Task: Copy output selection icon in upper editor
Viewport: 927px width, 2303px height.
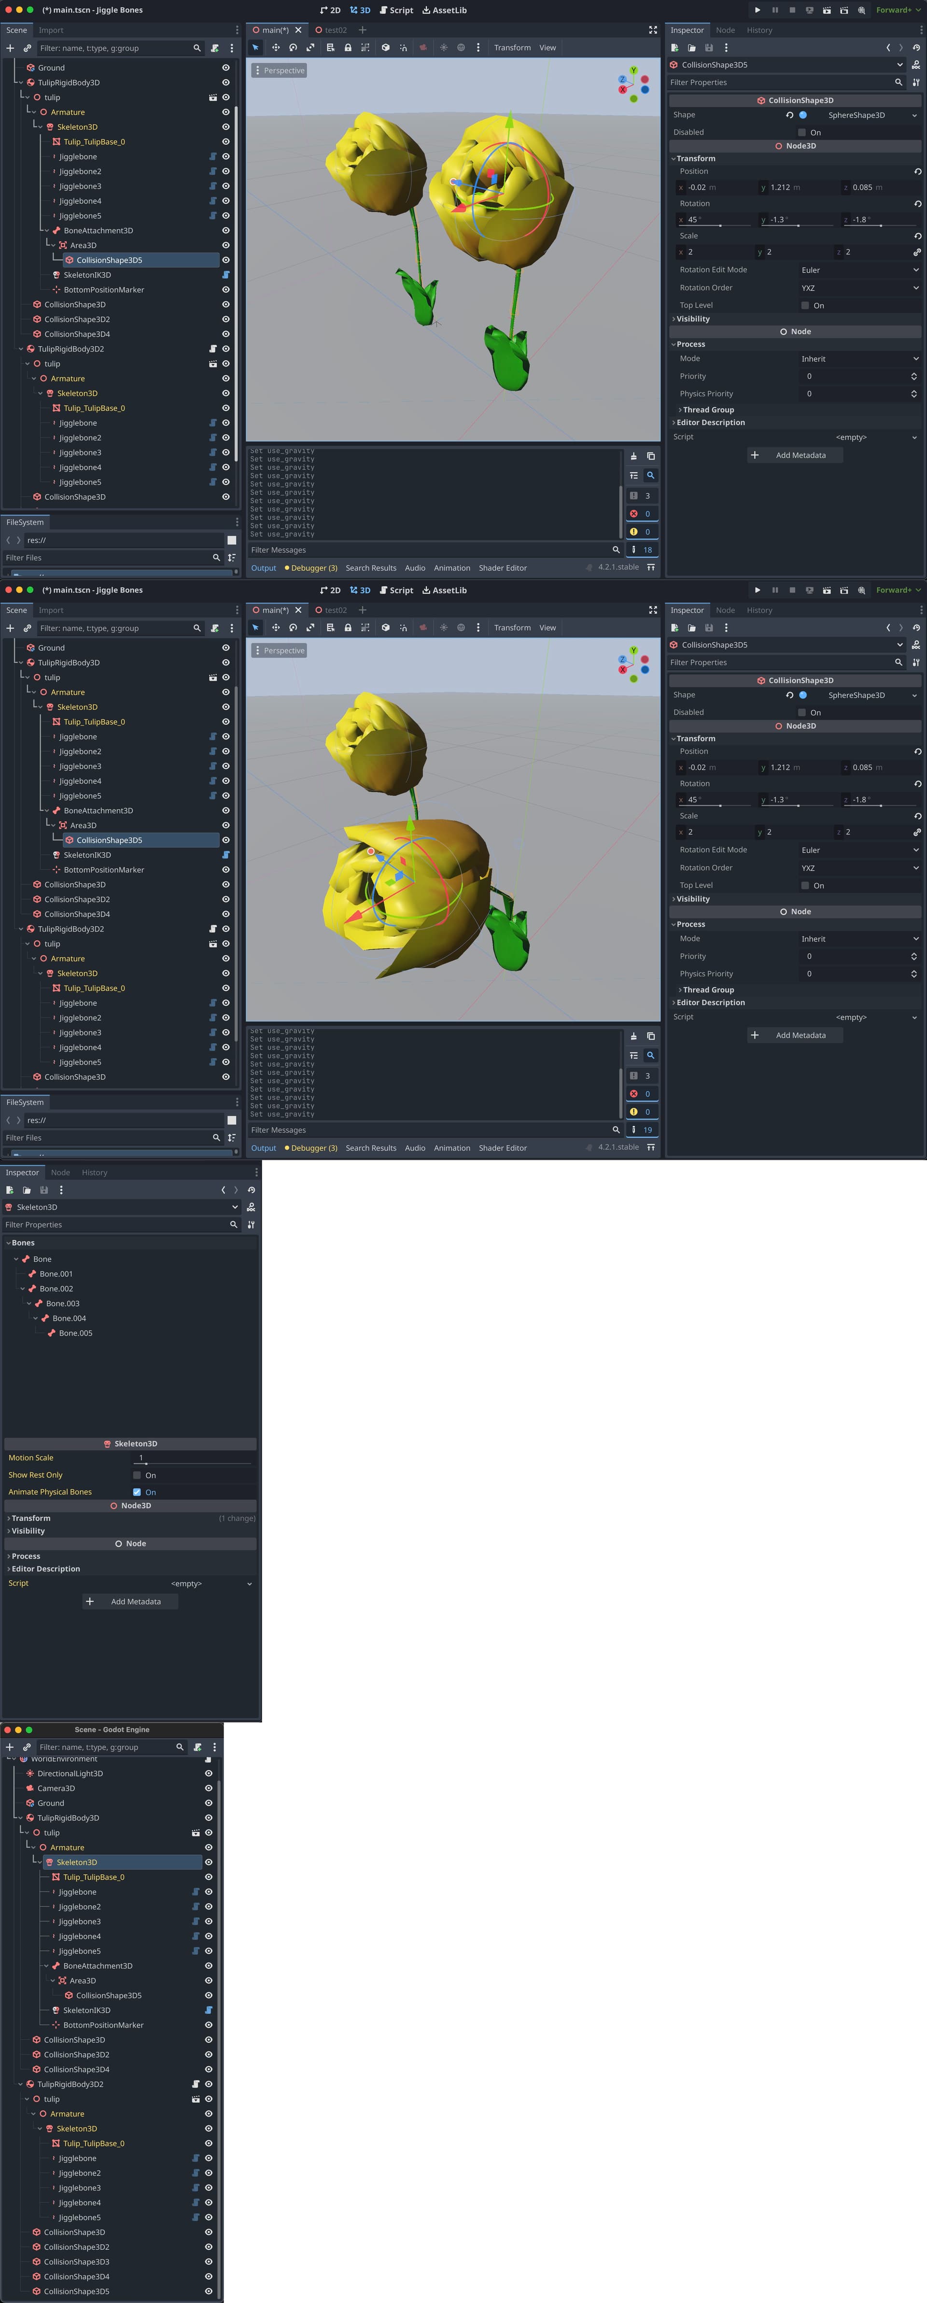Action: tap(651, 456)
